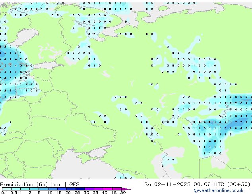This screenshot has height=194, width=252.
Task: Click the '[mm]' unit text
Action: click(x=58, y=184)
